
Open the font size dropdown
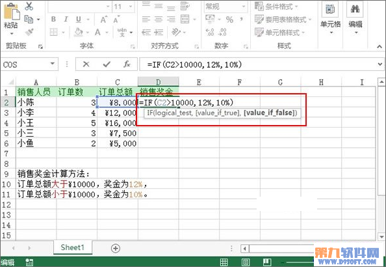click(x=131, y=7)
